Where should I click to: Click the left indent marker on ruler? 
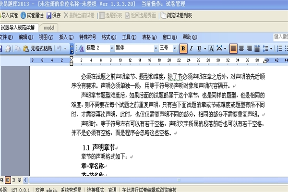coord(72,63)
